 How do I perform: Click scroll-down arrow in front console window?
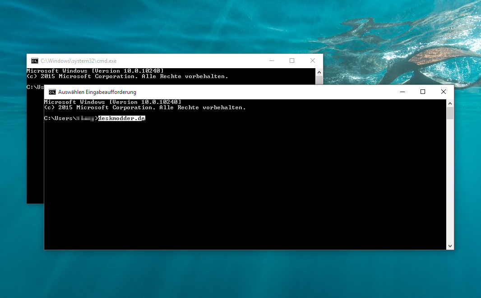point(450,246)
